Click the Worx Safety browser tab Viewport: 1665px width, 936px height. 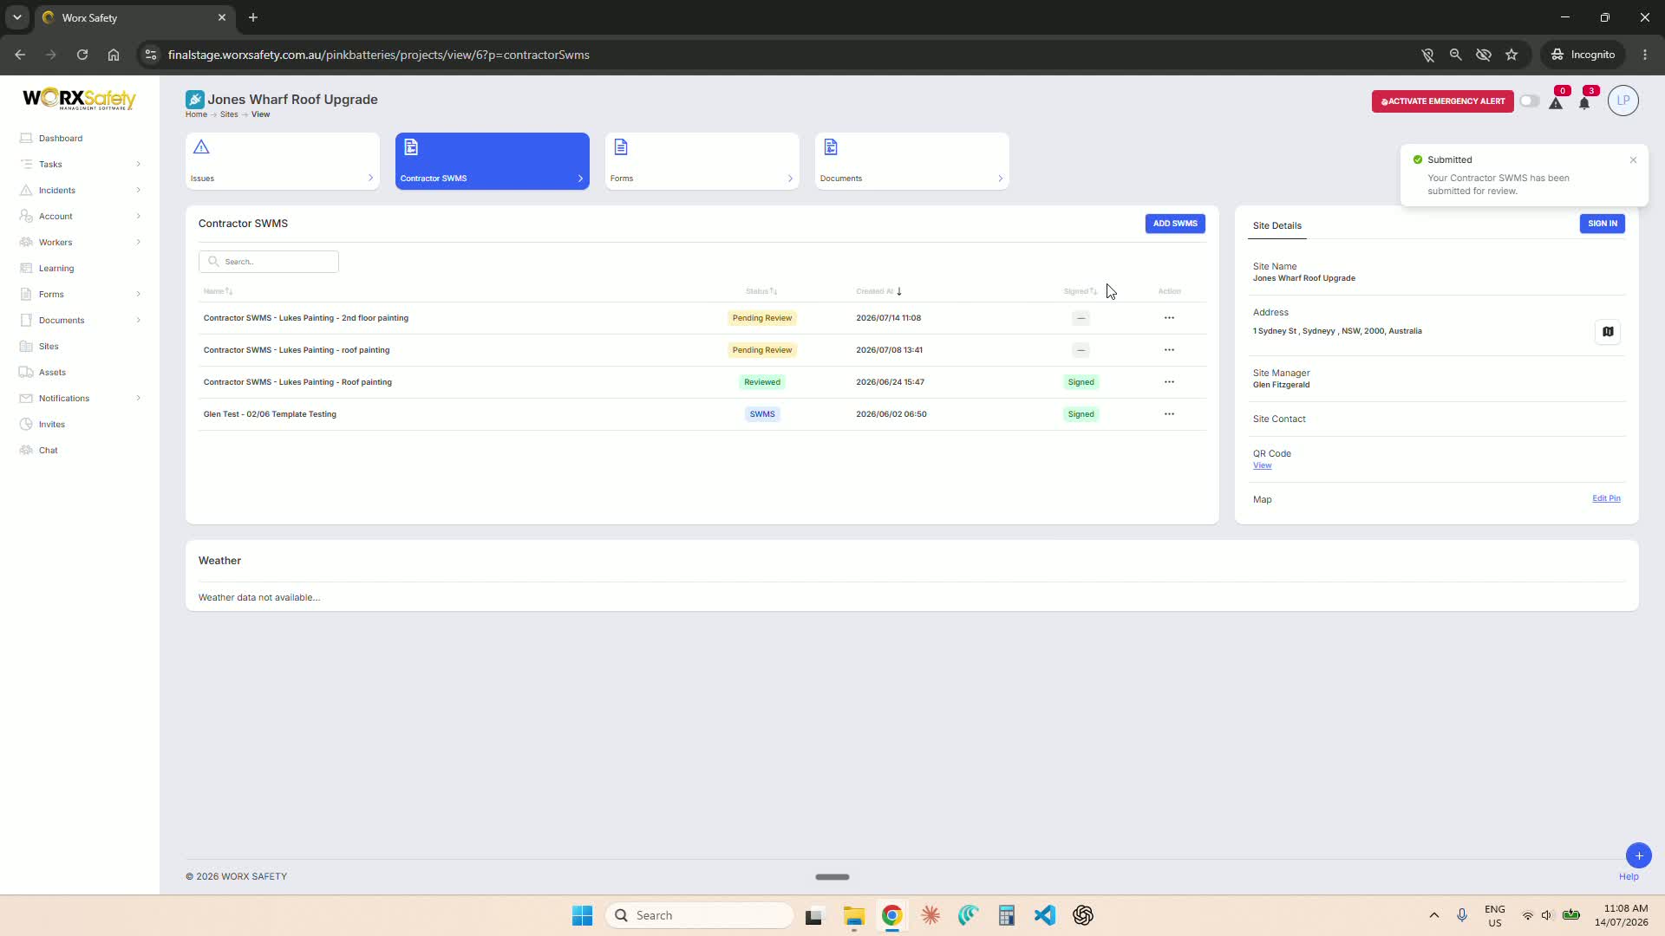coord(134,17)
